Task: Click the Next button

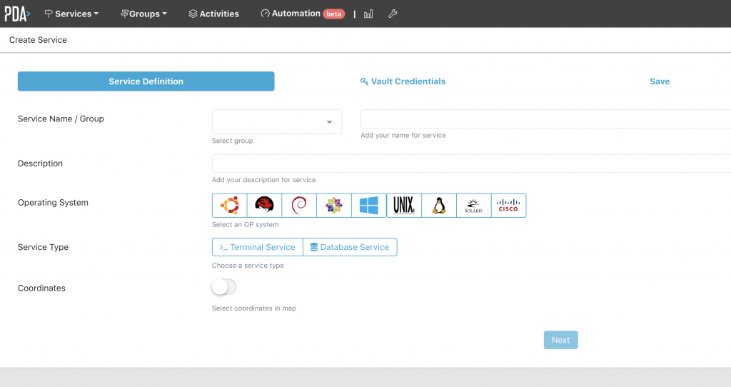Action: click(x=560, y=340)
